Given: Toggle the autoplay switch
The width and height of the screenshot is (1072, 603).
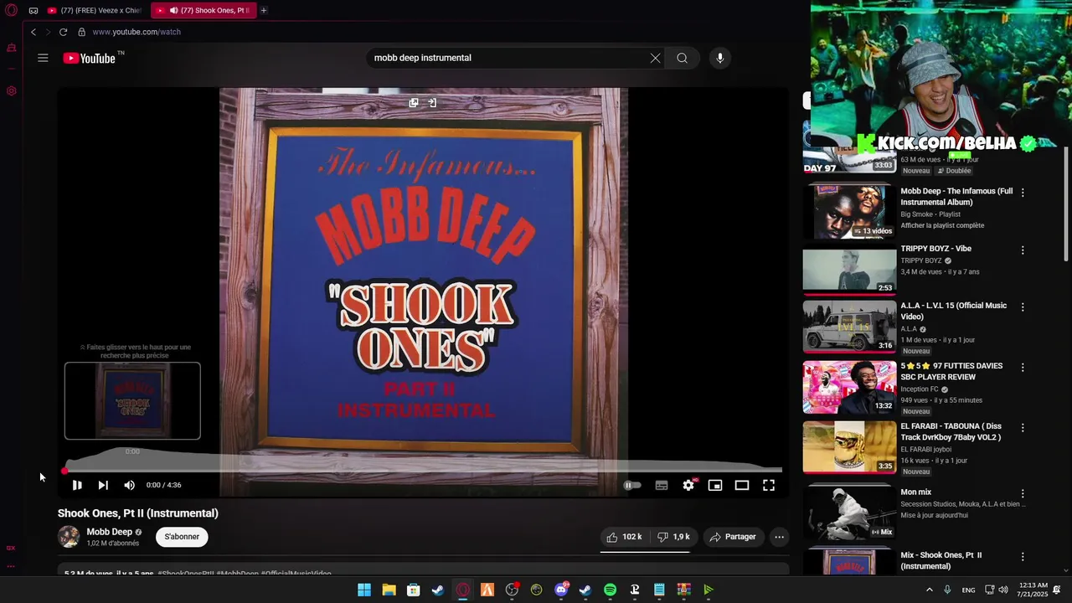Looking at the screenshot, I should point(632,485).
